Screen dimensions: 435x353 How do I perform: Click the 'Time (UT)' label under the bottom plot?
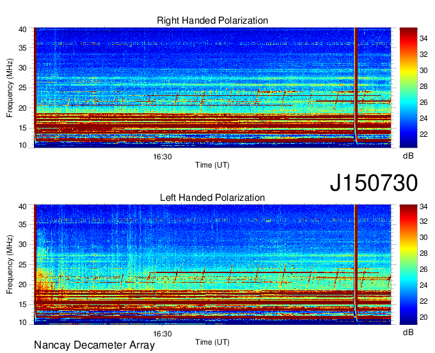click(212, 342)
